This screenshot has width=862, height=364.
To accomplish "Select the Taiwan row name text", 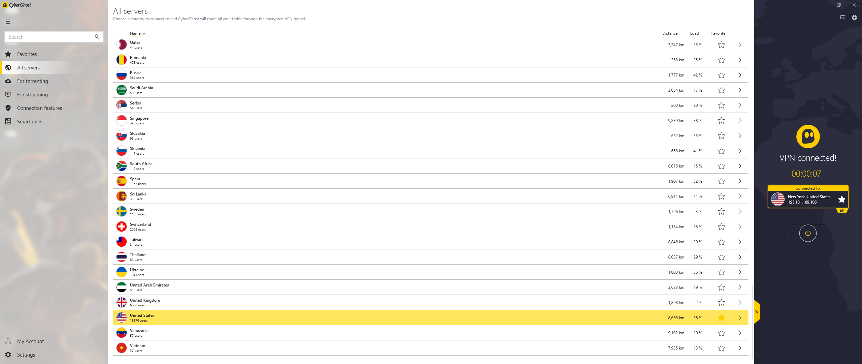I will pyautogui.click(x=136, y=239).
